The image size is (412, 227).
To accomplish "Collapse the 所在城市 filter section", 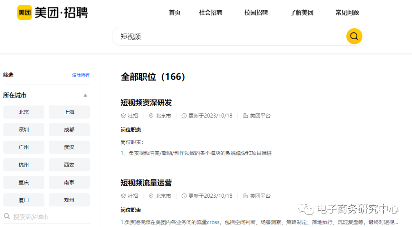I will [x=85, y=95].
